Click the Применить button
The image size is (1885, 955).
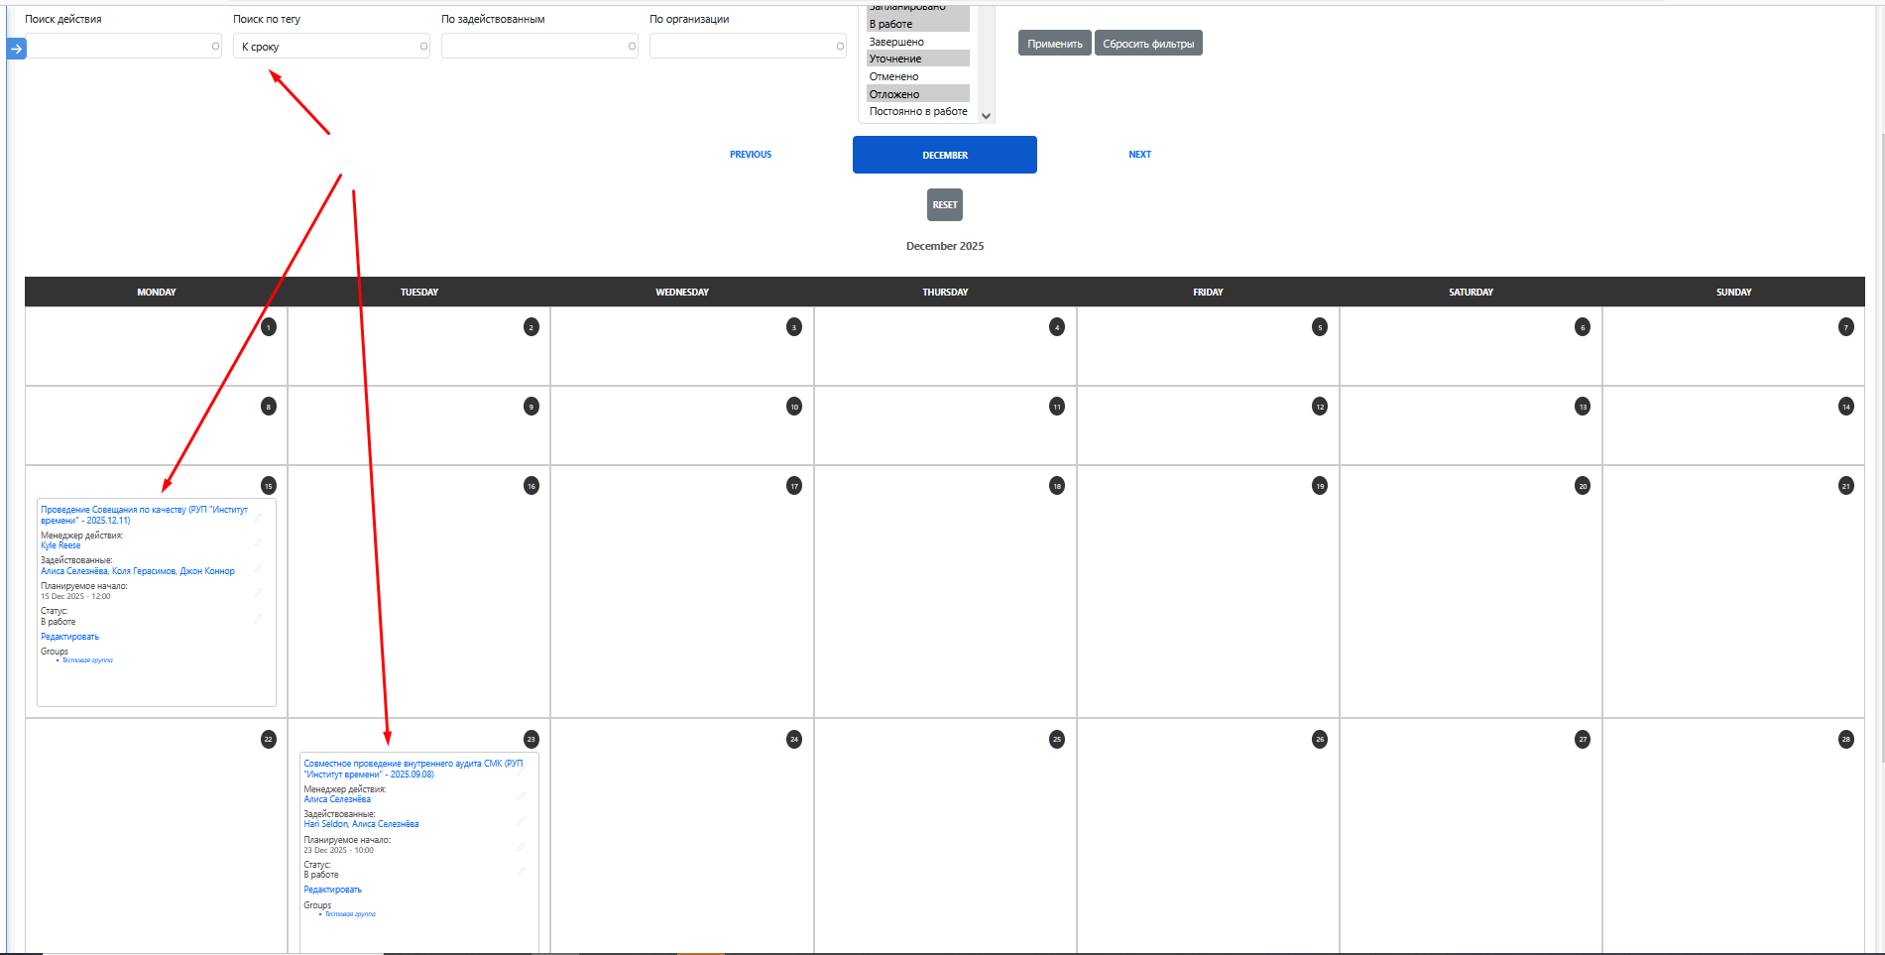[1054, 44]
